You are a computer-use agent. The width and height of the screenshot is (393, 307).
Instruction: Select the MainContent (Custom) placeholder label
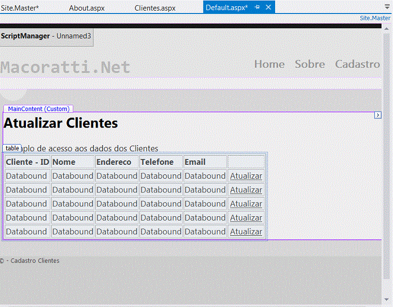(38, 108)
